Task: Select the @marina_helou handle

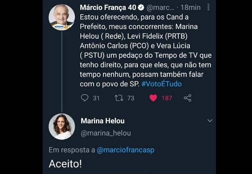Action: click(x=105, y=133)
